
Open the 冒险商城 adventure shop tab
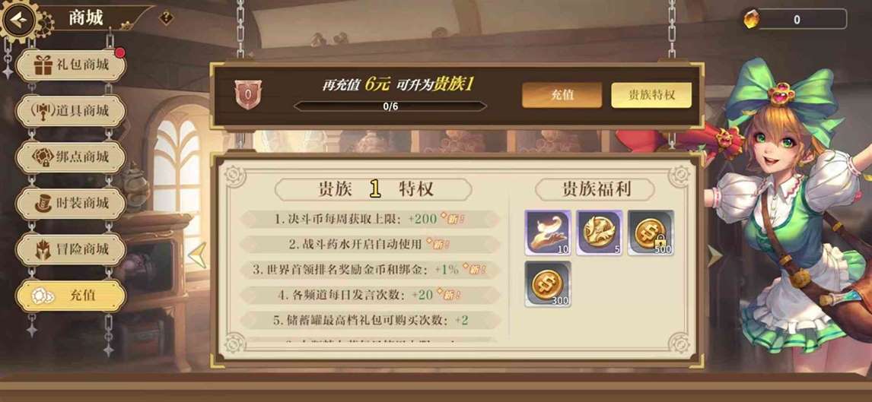(x=72, y=249)
